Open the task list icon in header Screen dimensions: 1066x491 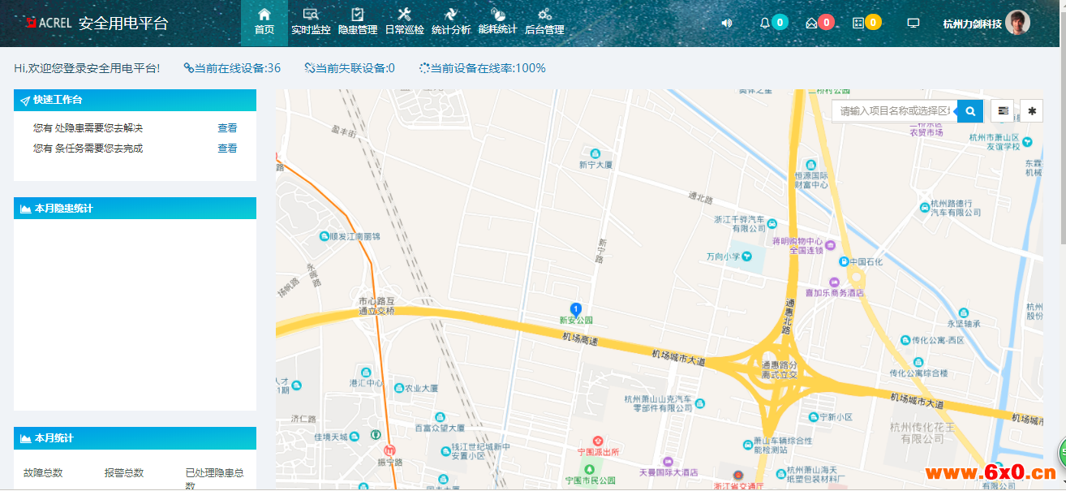tap(858, 23)
